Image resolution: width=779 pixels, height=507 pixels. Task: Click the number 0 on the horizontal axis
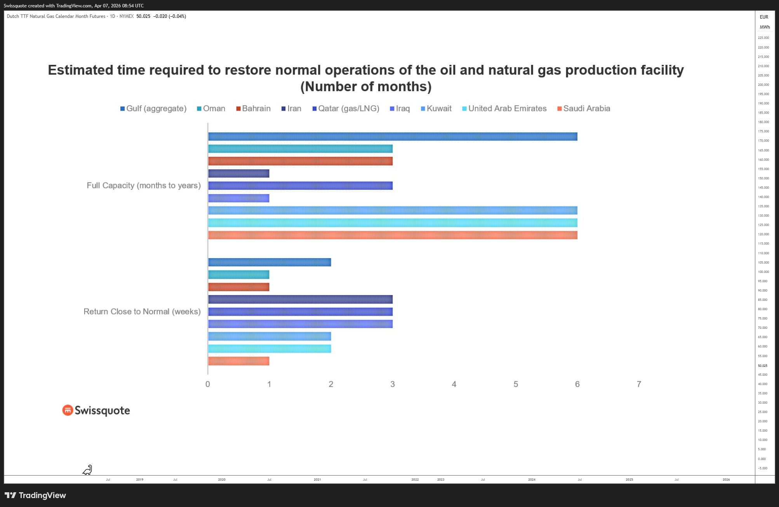208,384
